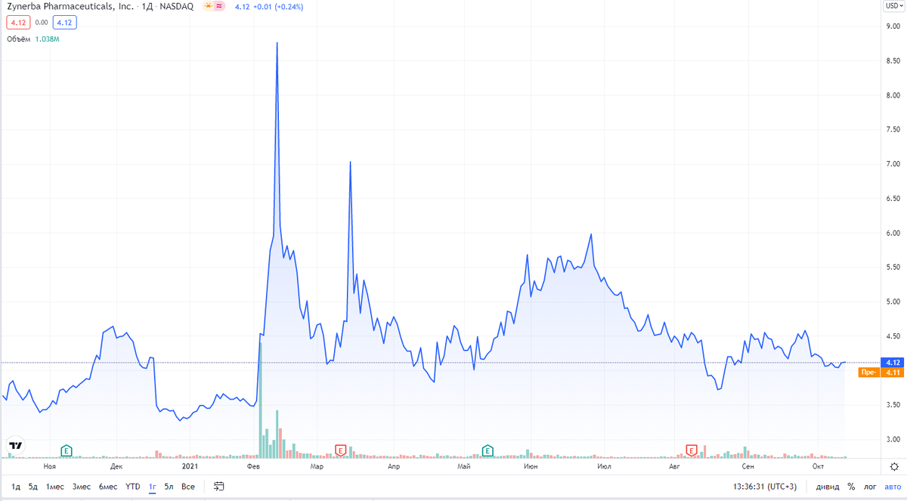Click the 9.00 price axis label

click(892, 26)
